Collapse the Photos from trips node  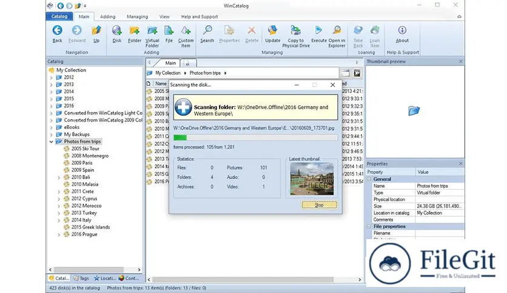pos(51,142)
